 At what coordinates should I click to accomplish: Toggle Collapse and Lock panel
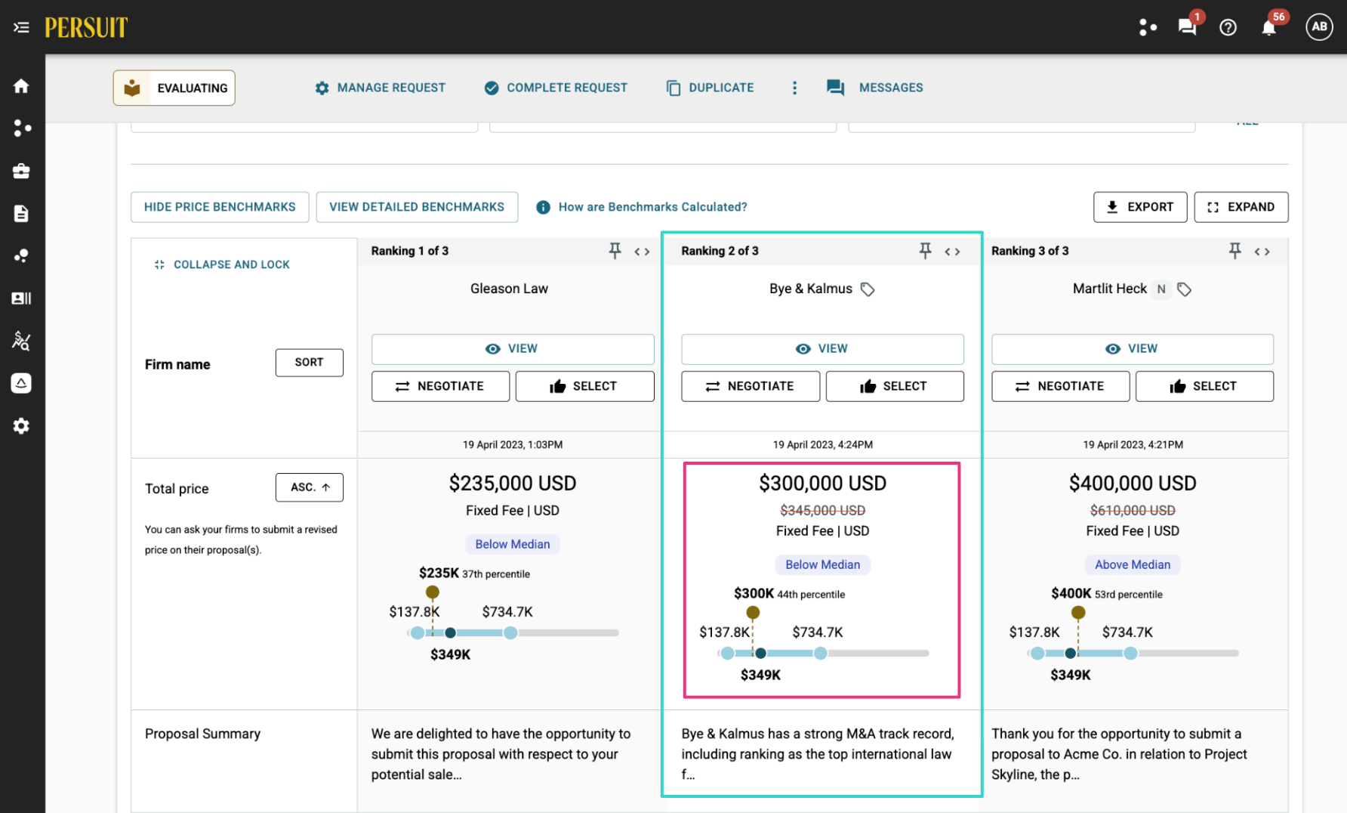222,264
